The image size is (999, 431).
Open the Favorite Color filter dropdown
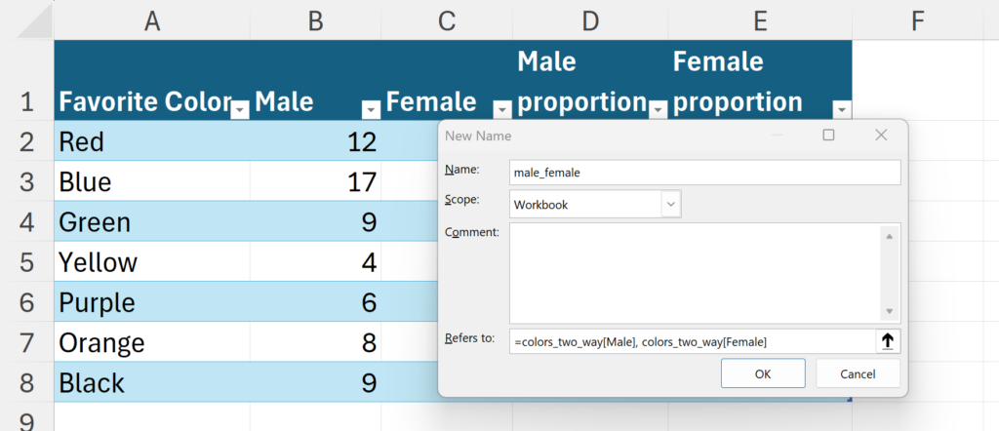pos(239,109)
